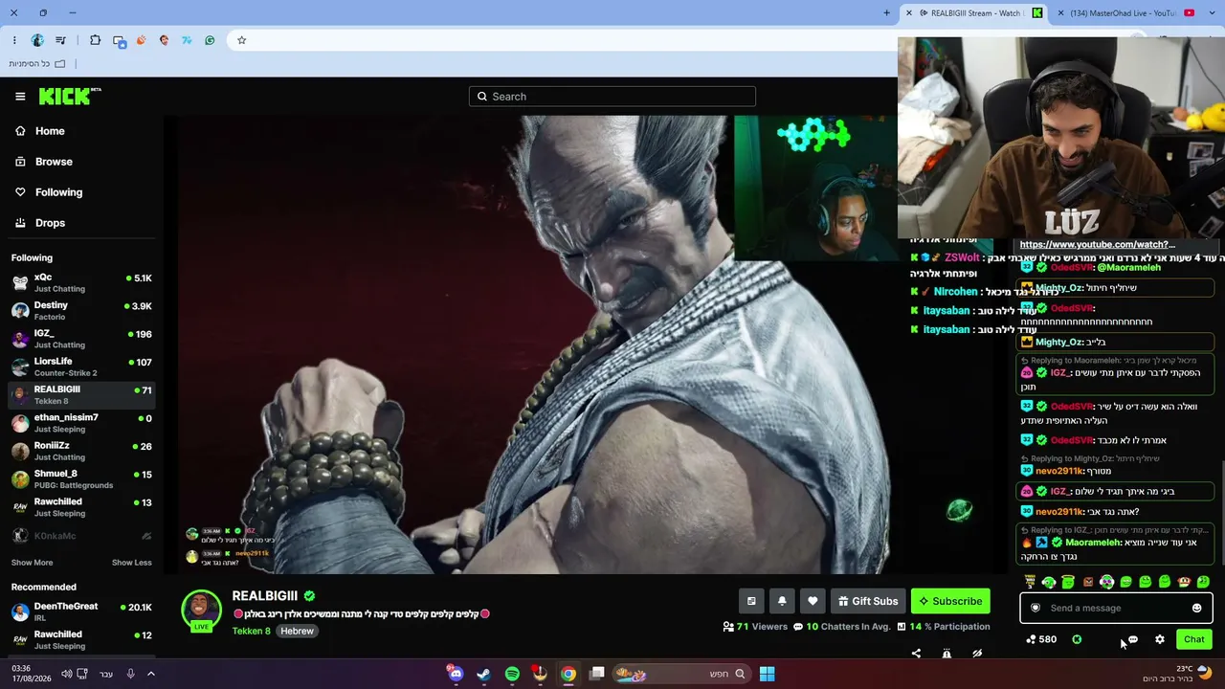Click the YouTube link pinned in chat

tap(1098, 245)
